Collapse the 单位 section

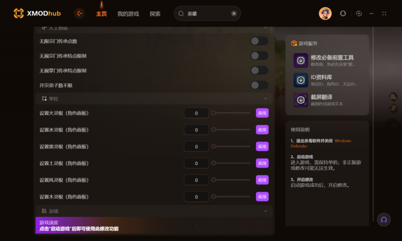tap(266, 99)
